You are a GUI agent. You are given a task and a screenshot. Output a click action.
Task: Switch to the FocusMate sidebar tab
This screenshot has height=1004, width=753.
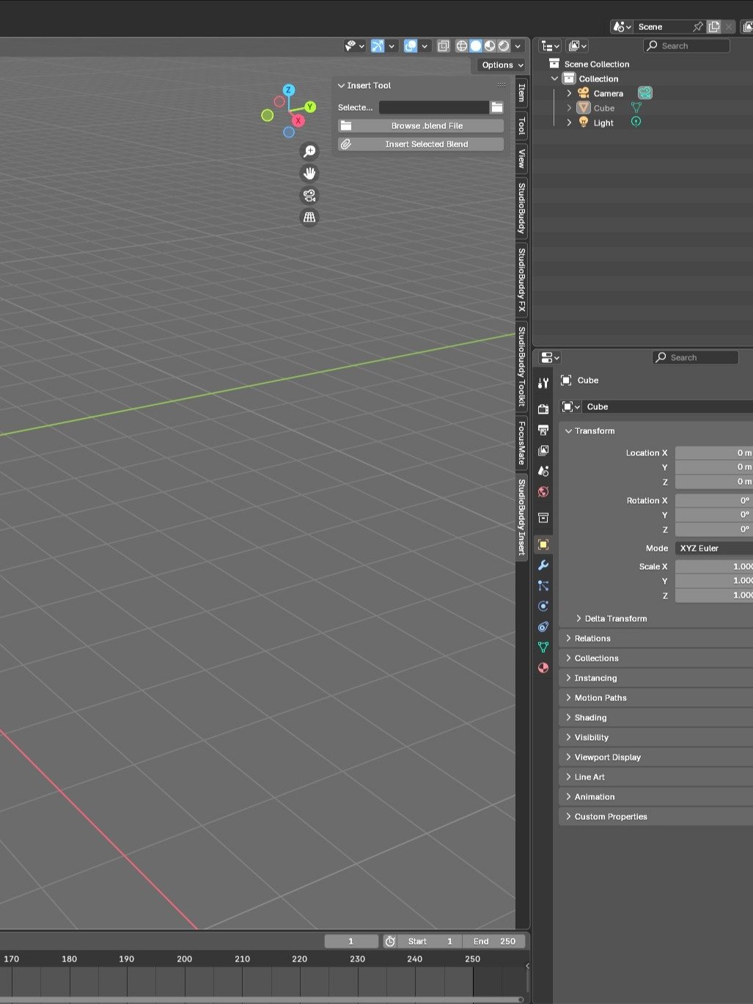[x=521, y=443]
